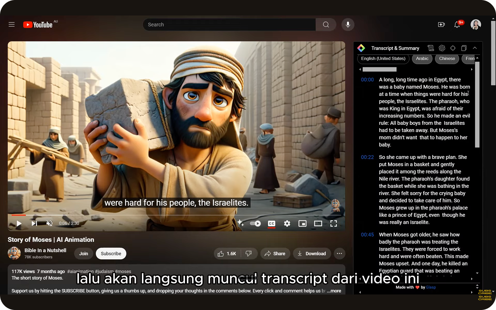Image resolution: width=496 pixels, height=310 pixels.
Task: Enable theater mode
Action: pos(318,224)
